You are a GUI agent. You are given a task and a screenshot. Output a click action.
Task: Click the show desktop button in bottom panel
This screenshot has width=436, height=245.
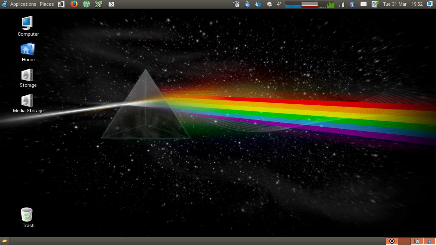click(x=5, y=241)
